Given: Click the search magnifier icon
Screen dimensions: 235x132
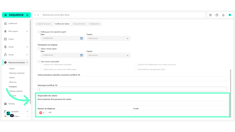Looking at the screenshot, I should (x=35, y=15).
